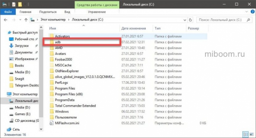Screen dimensions: 256x138
Task: Select the AMD folder
Action: 59,48
